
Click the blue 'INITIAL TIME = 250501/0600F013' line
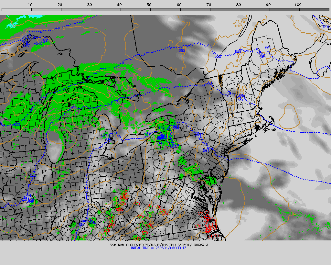[159, 248]
